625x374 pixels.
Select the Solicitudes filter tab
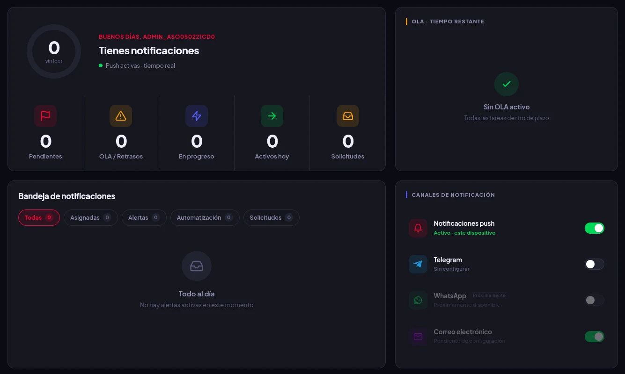[x=272, y=217]
